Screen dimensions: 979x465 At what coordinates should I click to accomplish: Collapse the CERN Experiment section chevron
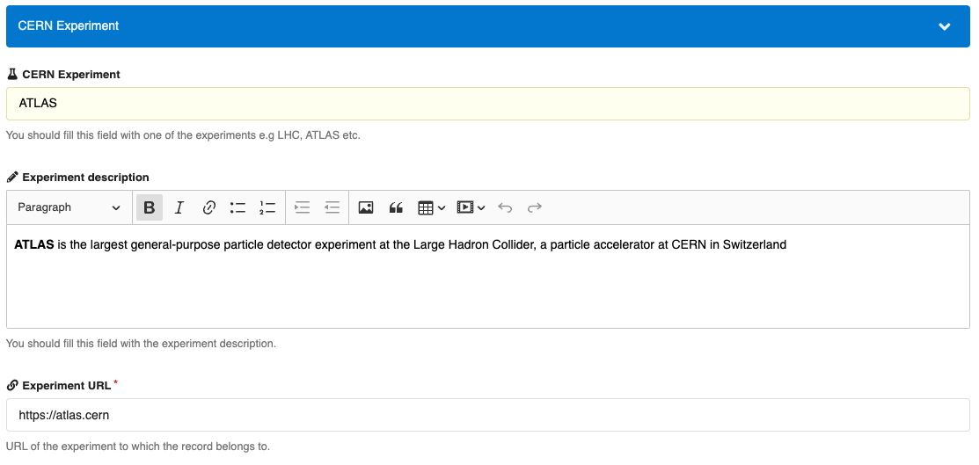click(945, 26)
